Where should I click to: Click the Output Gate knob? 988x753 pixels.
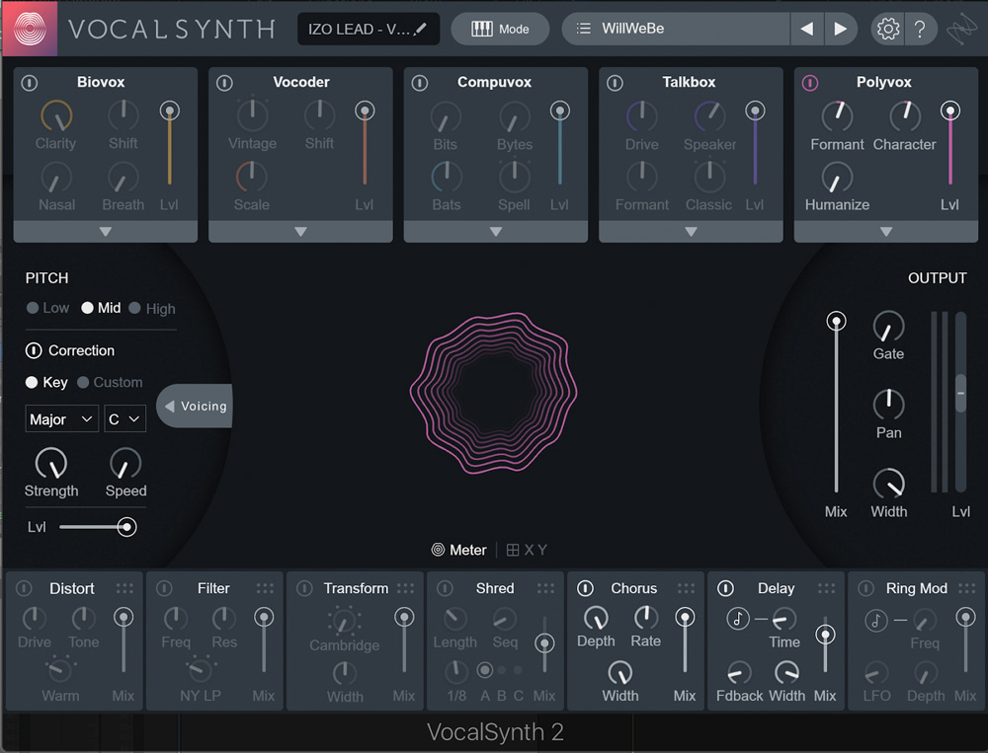point(888,326)
